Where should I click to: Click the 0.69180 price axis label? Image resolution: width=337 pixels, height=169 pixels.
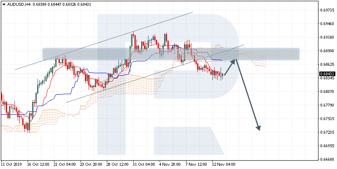(327, 37)
